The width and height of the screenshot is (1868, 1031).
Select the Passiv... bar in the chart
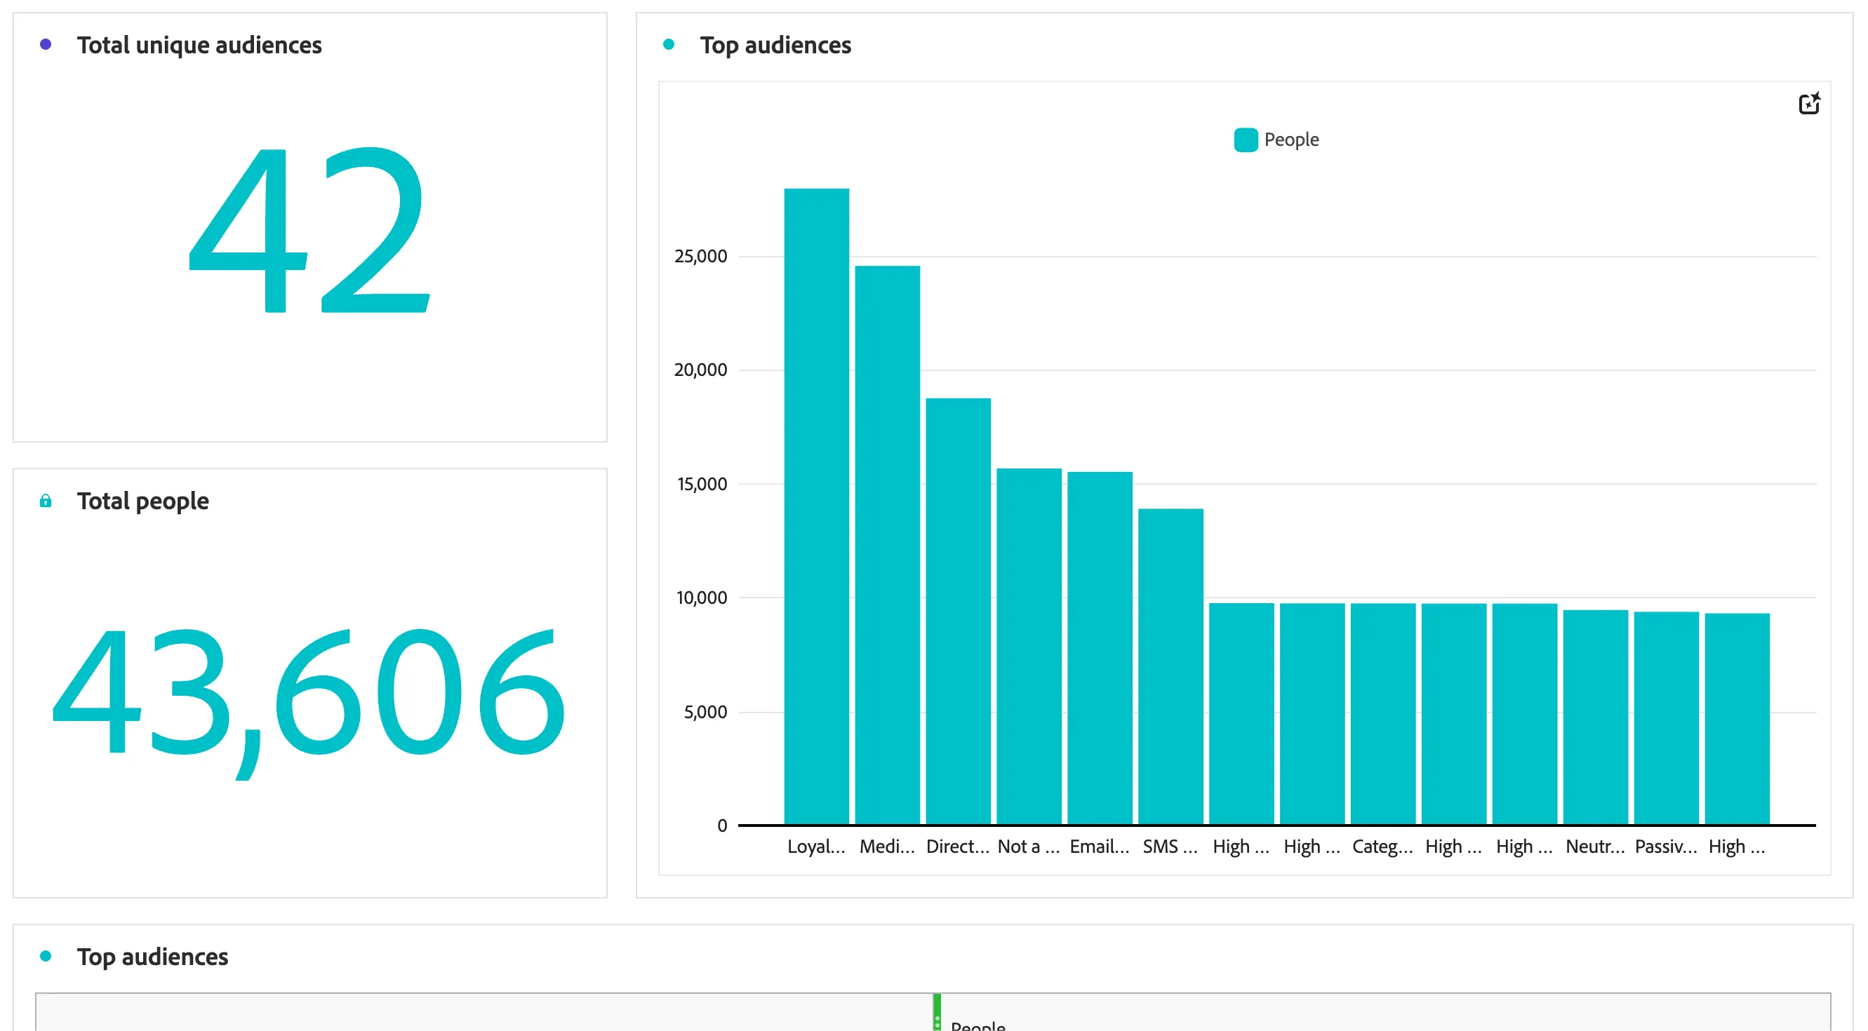click(x=1667, y=718)
